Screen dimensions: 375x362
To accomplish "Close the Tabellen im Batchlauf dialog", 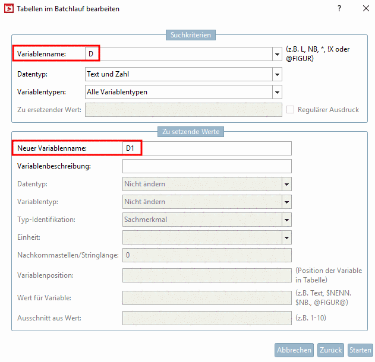I will point(365,9).
